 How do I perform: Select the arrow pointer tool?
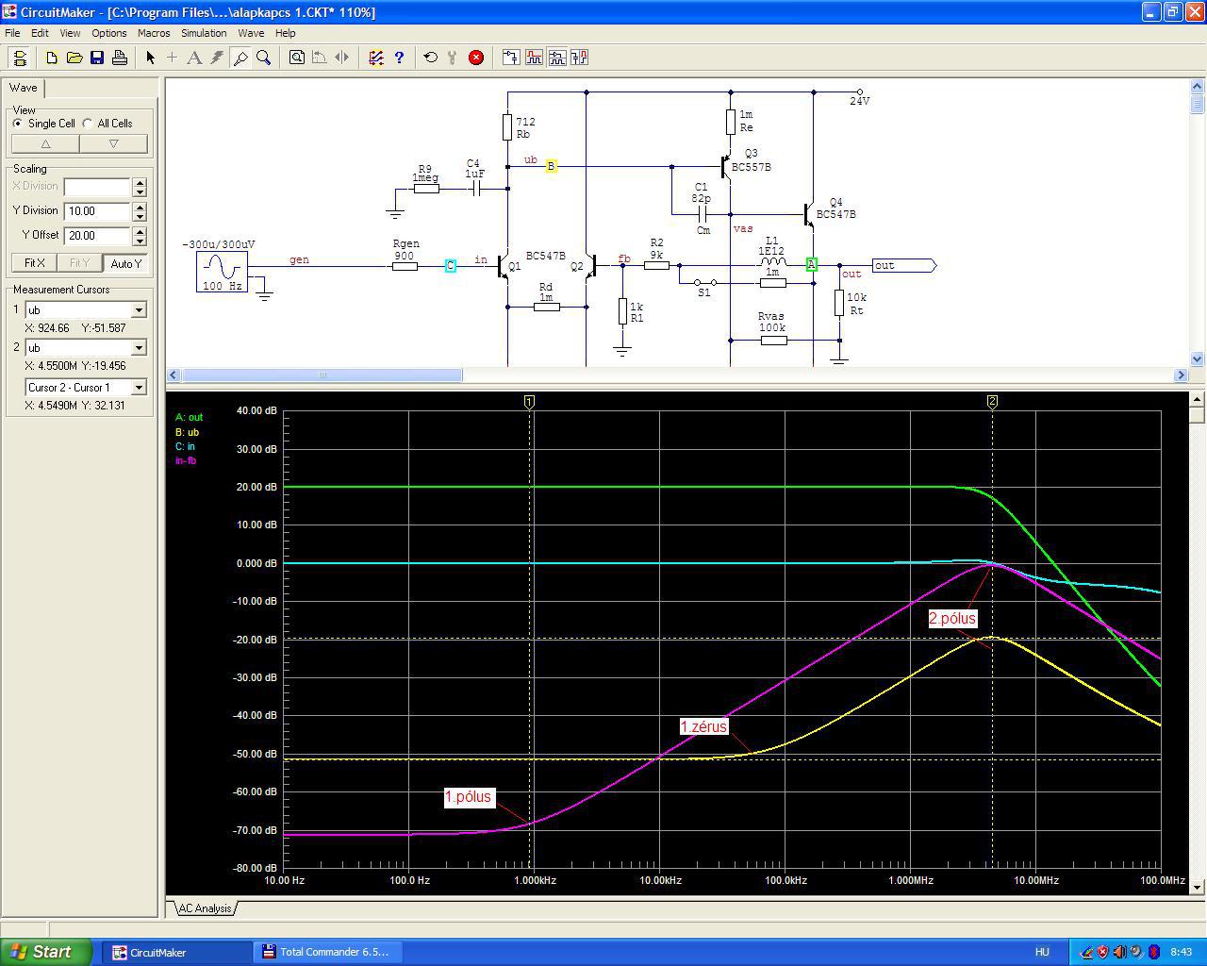pyautogui.click(x=150, y=58)
